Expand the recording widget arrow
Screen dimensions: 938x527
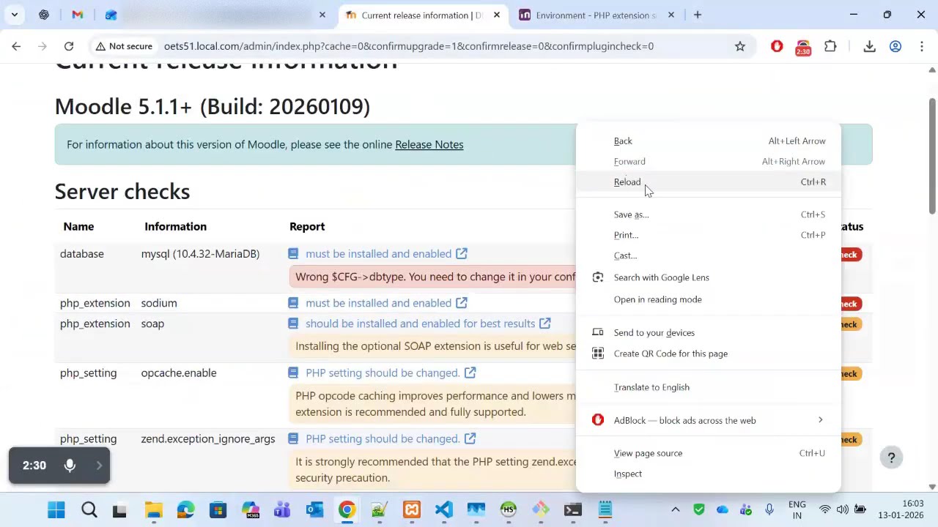click(x=99, y=466)
